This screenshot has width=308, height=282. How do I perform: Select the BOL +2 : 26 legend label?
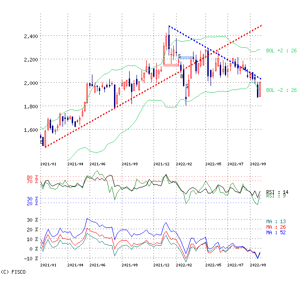click(x=281, y=51)
